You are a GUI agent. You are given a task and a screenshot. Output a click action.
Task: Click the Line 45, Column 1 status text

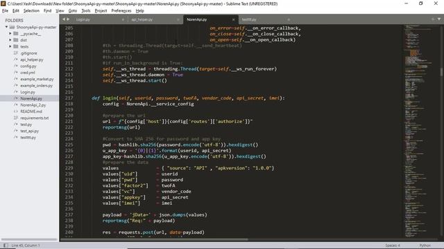[26, 246]
